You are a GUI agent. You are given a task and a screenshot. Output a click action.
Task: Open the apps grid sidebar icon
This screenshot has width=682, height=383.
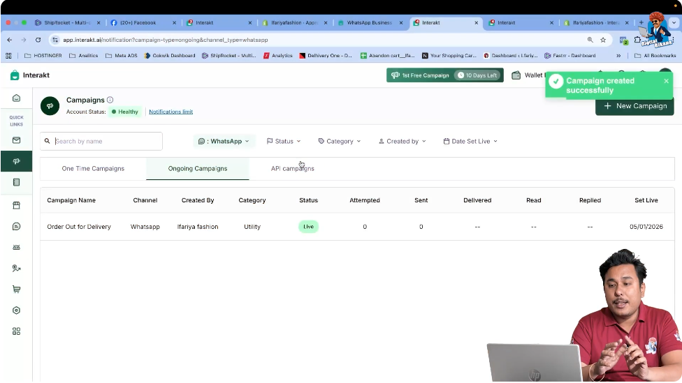coord(16,331)
